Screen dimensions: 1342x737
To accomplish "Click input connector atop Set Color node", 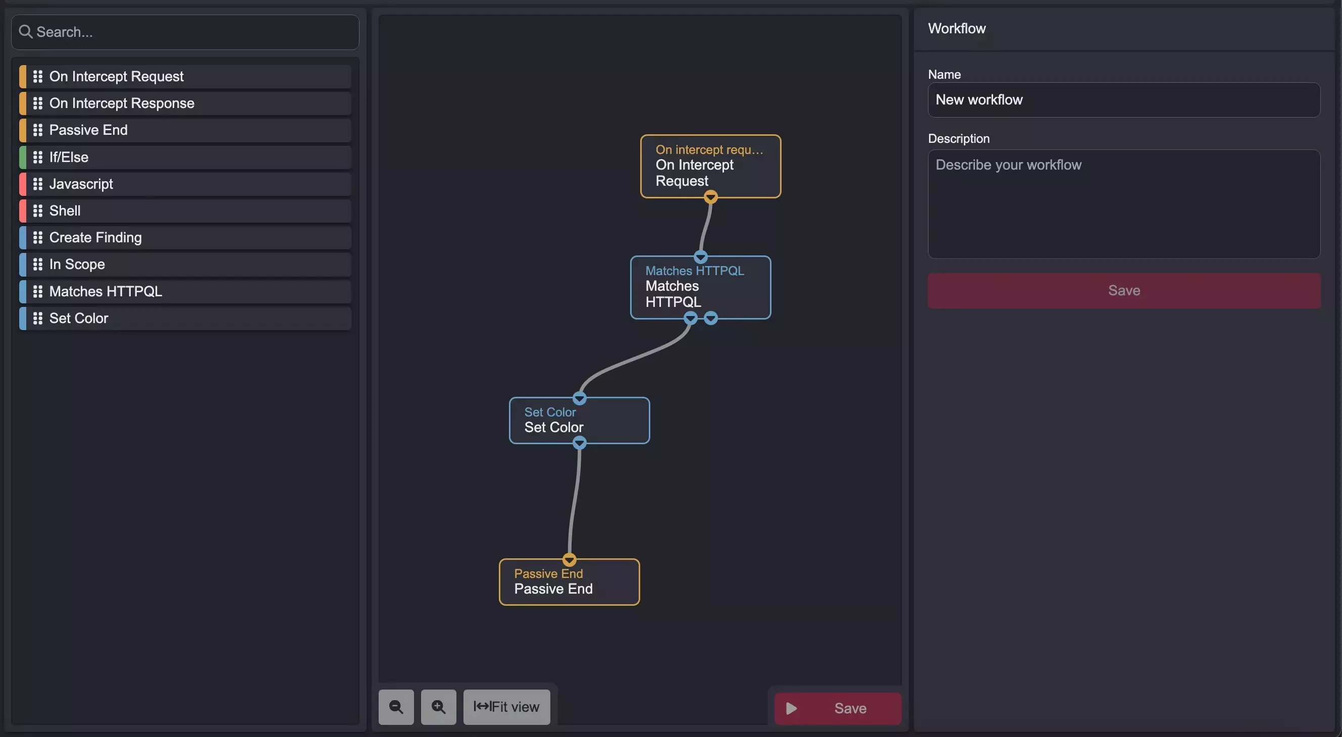I will pos(579,398).
